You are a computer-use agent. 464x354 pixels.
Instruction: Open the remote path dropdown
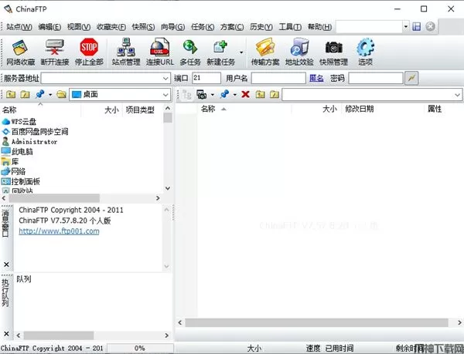[x=457, y=95]
